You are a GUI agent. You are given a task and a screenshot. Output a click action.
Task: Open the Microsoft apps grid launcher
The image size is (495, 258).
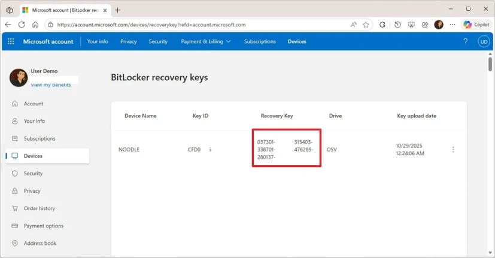tap(11, 41)
